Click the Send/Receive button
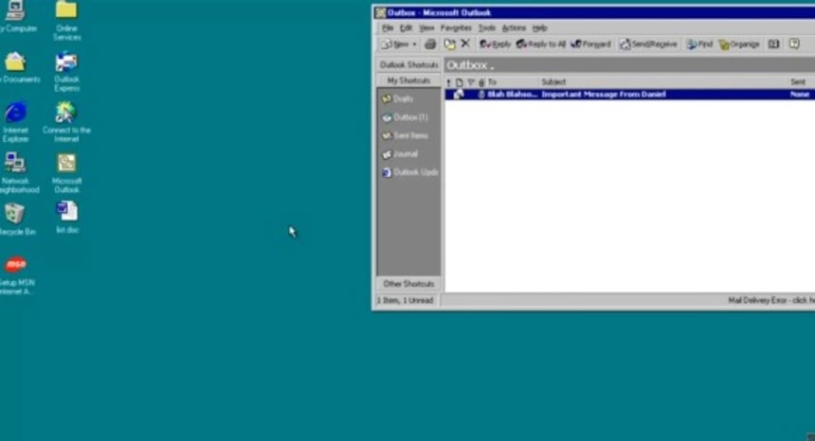The width and height of the screenshot is (815, 441). pos(648,44)
